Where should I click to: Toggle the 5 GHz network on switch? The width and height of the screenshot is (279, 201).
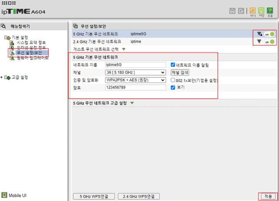[270, 34]
